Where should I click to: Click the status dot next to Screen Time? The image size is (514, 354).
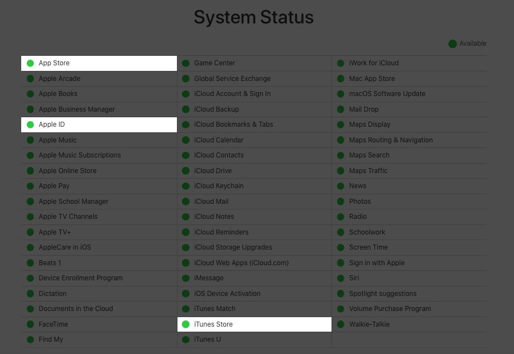[340, 247]
